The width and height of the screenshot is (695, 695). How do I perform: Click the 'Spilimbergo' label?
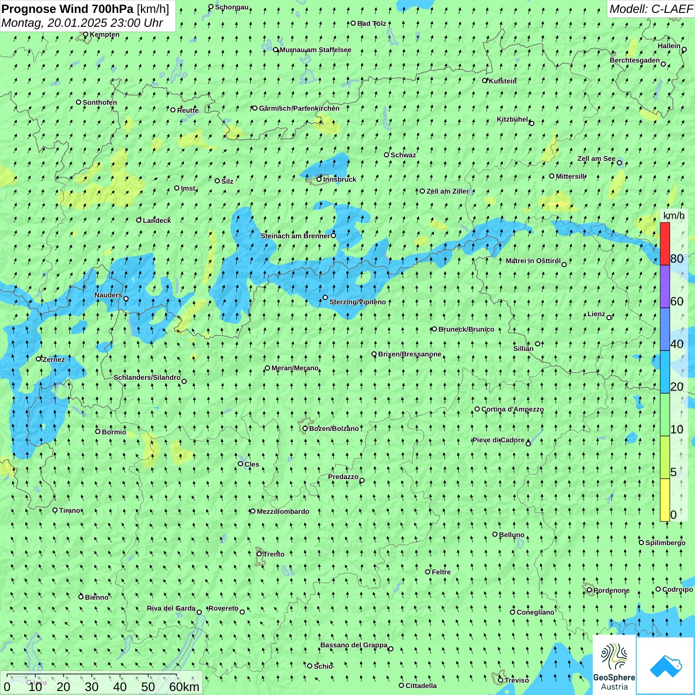point(665,543)
